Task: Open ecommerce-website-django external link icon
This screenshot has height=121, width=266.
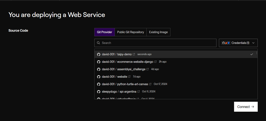Action: click(x=155, y=62)
